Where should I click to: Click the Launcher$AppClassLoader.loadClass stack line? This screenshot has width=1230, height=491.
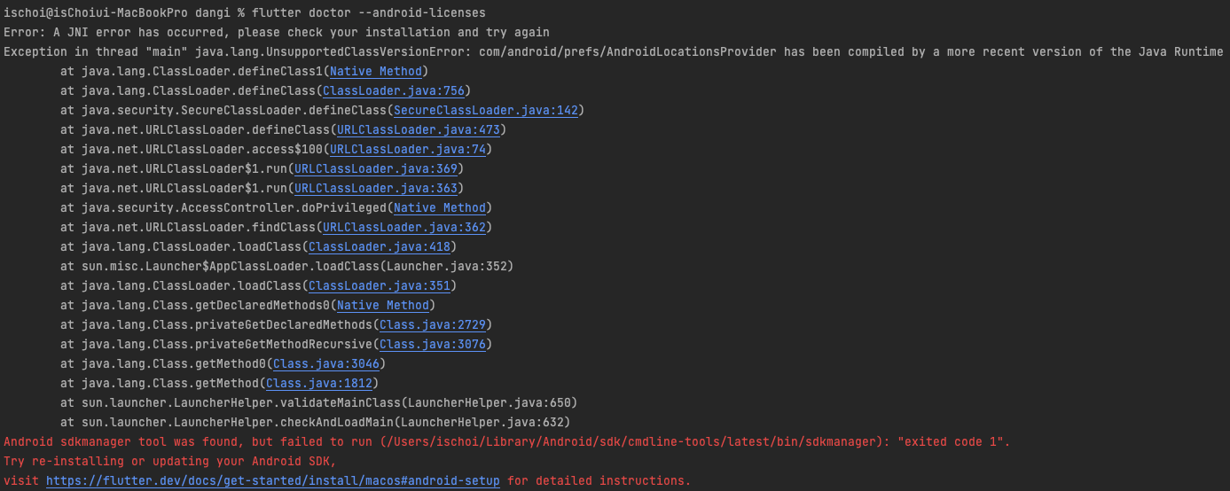(x=287, y=266)
